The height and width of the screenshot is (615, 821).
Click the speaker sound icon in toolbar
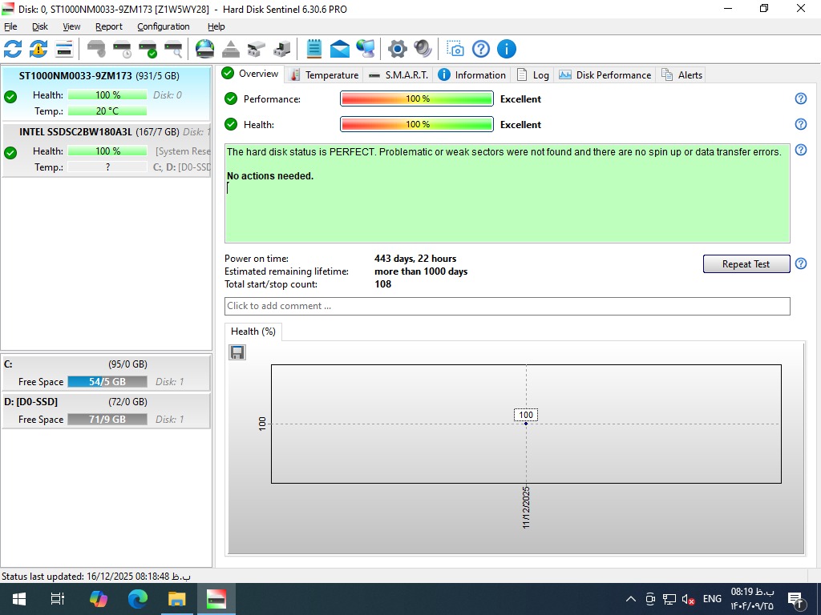pyautogui.click(x=423, y=49)
